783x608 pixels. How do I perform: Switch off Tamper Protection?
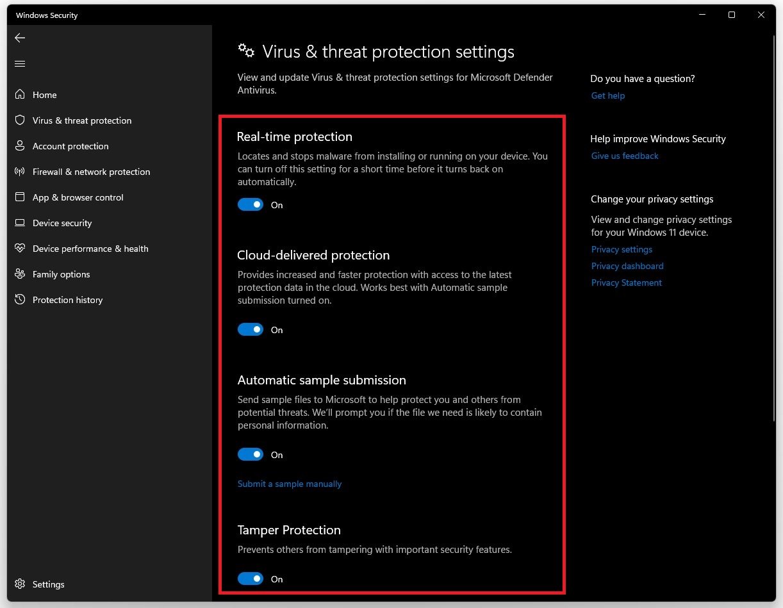click(251, 579)
